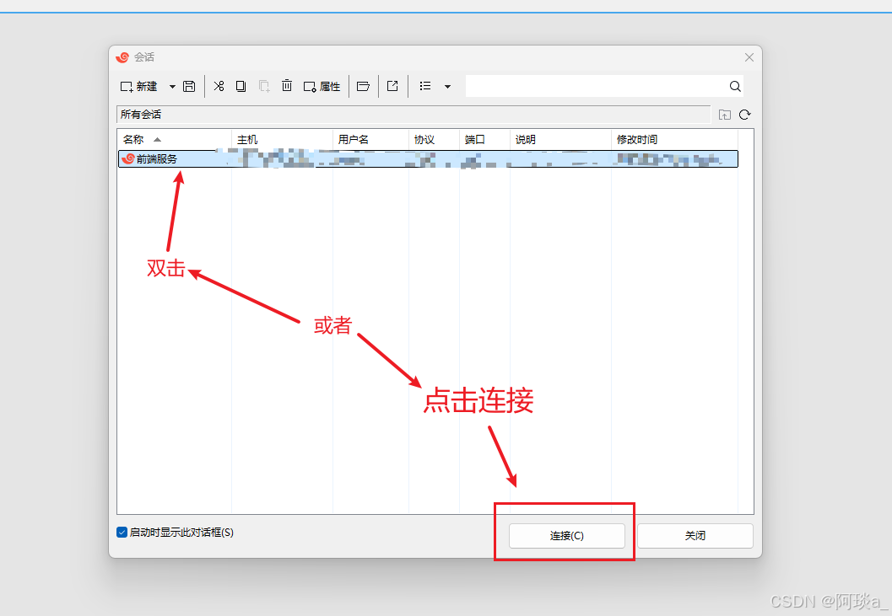Viewport: 892px width, 616px height.
Task: Click the go-up folder icon near 所有会话
Action: [725, 114]
